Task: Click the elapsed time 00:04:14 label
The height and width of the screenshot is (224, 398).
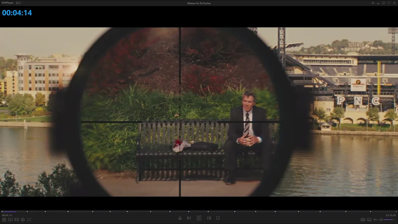Action: (x=7, y=215)
